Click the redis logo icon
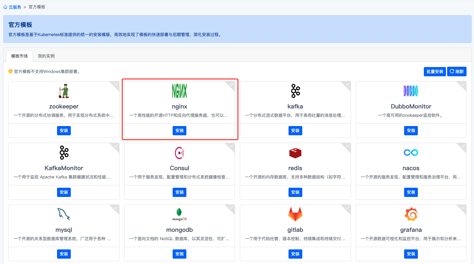Viewport: 474px width, 264px height. point(295,153)
